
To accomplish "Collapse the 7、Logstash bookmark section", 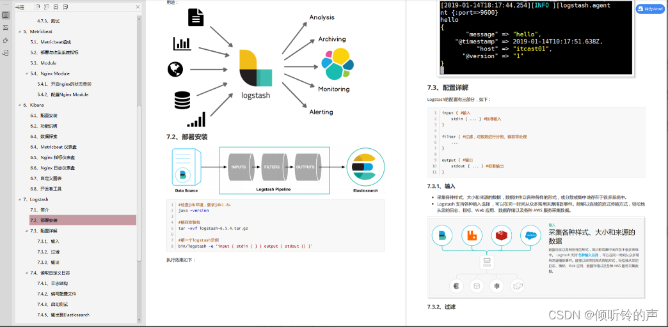I will click(19, 199).
